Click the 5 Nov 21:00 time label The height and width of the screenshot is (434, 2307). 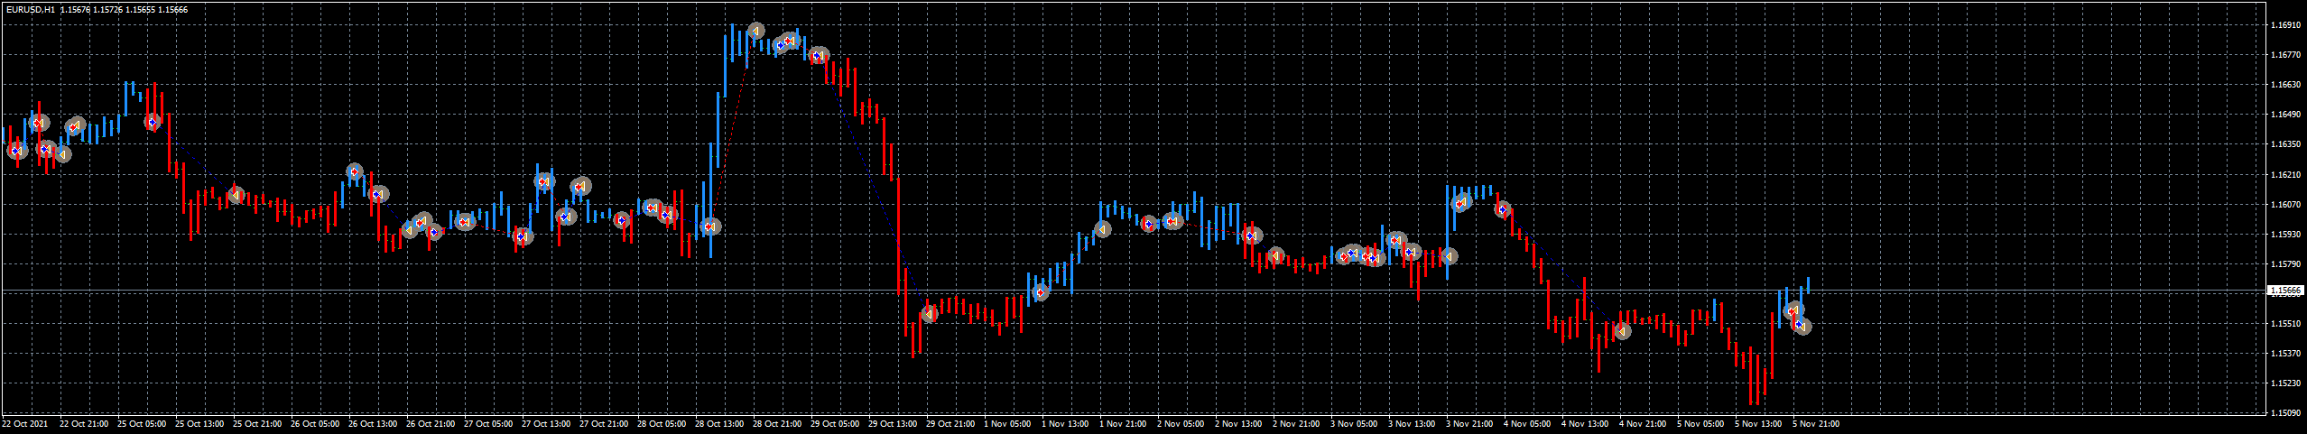coord(1816,424)
